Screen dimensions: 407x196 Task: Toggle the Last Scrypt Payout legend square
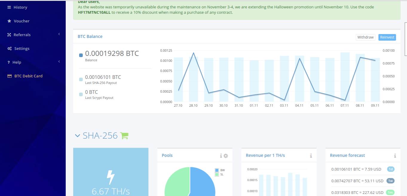[x=81, y=94]
